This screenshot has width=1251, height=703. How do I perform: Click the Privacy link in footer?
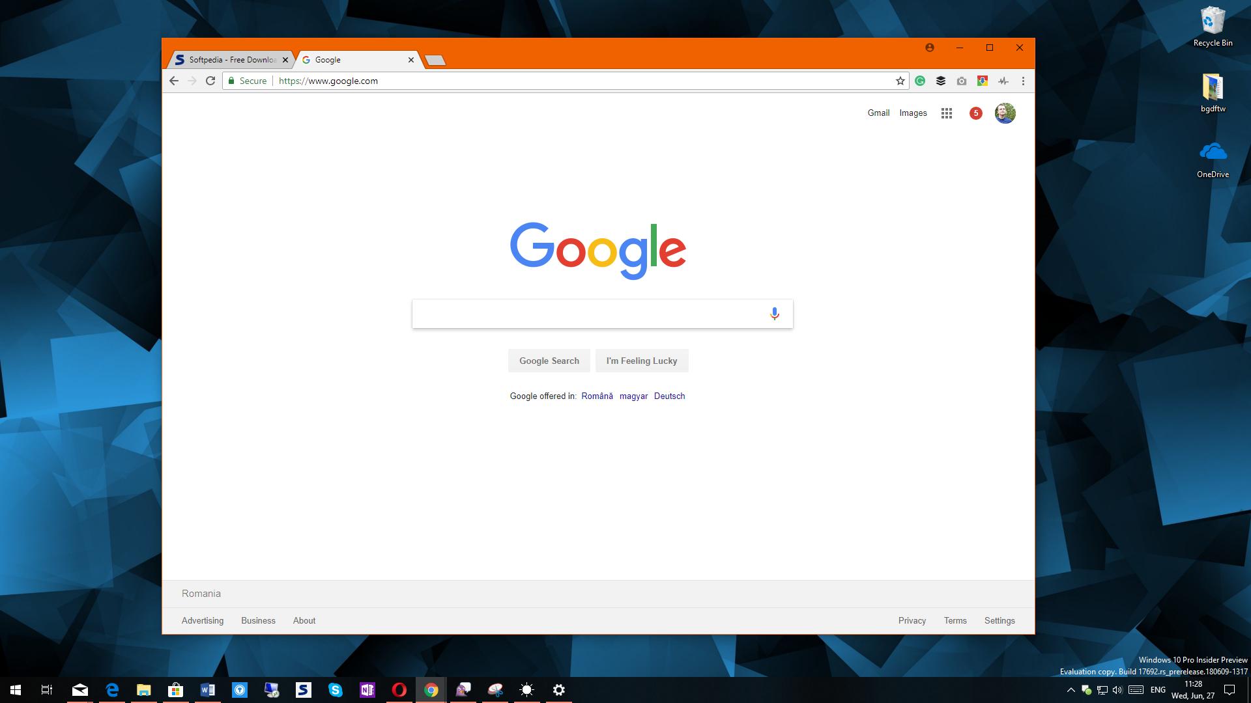(912, 620)
